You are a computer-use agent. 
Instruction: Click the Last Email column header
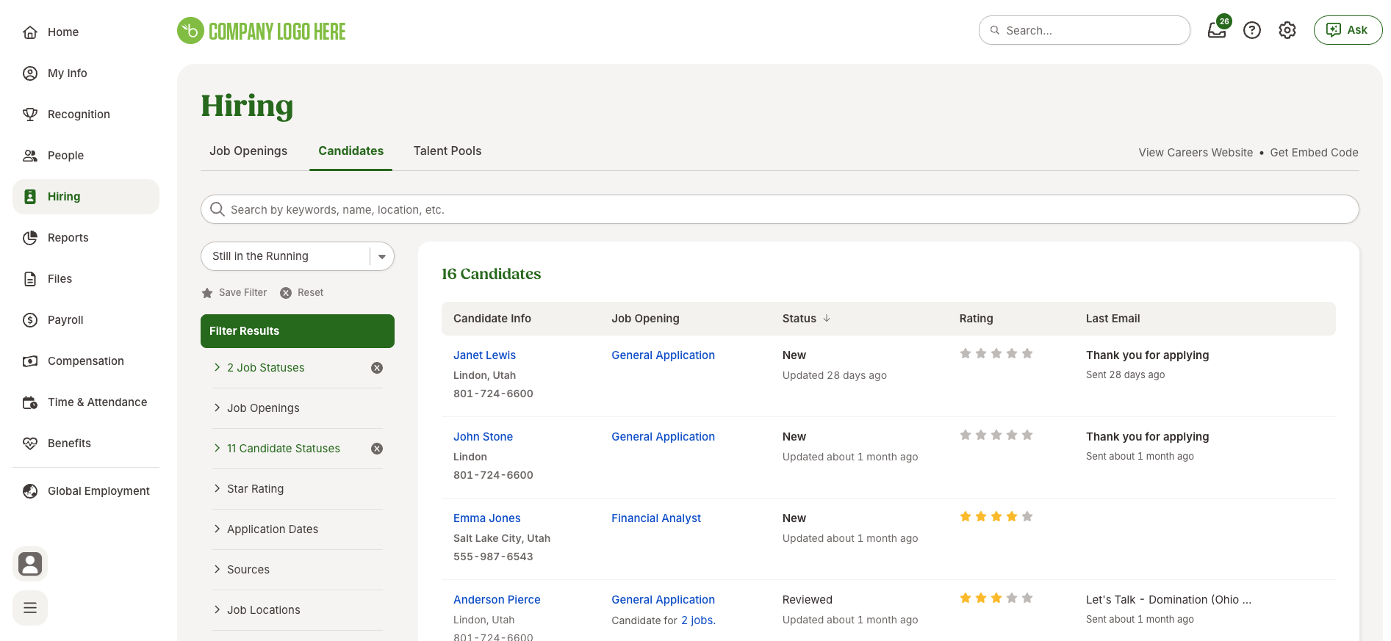1113,319
